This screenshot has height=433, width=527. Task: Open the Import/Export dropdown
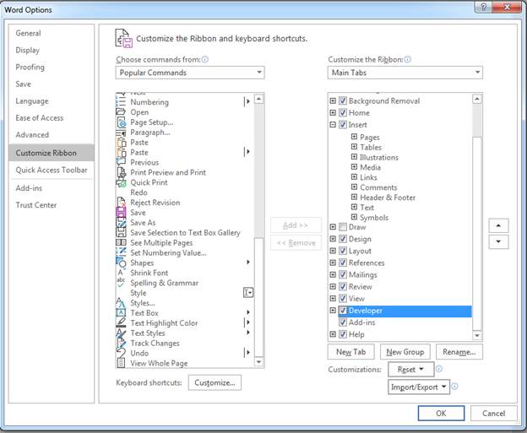419,387
